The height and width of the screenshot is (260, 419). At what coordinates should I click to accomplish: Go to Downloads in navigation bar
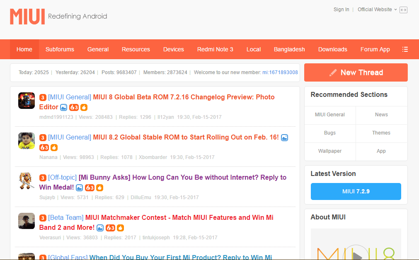pyautogui.click(x=333, y=49)
